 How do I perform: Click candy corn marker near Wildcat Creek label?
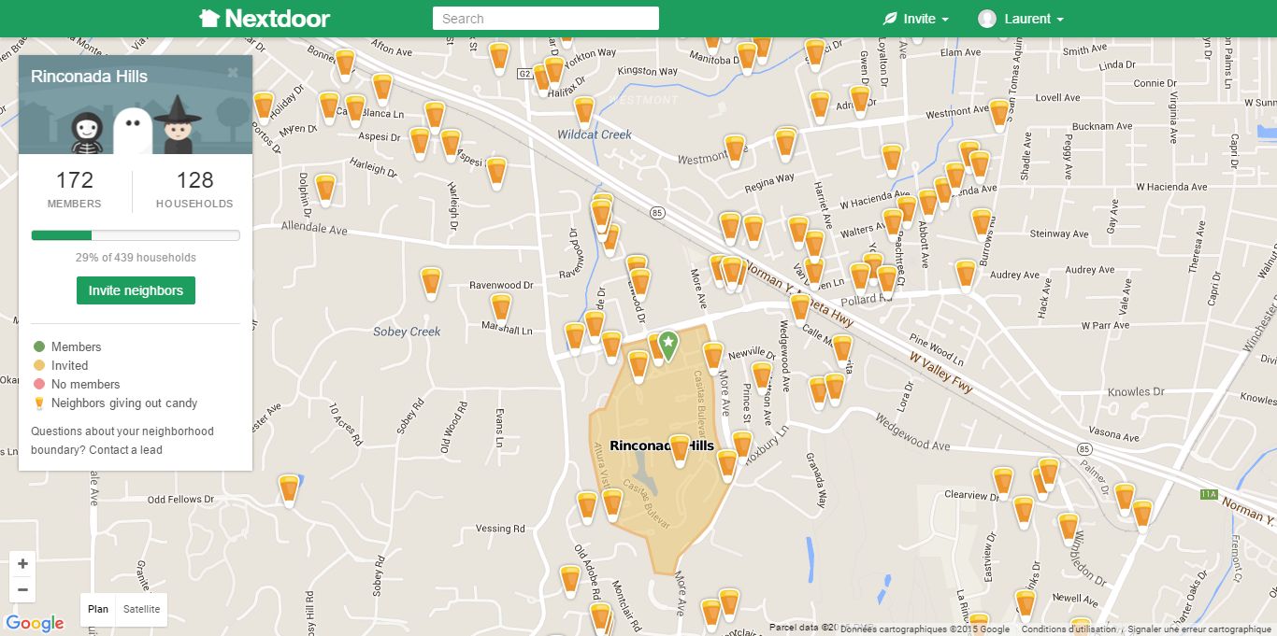(584, 113)
